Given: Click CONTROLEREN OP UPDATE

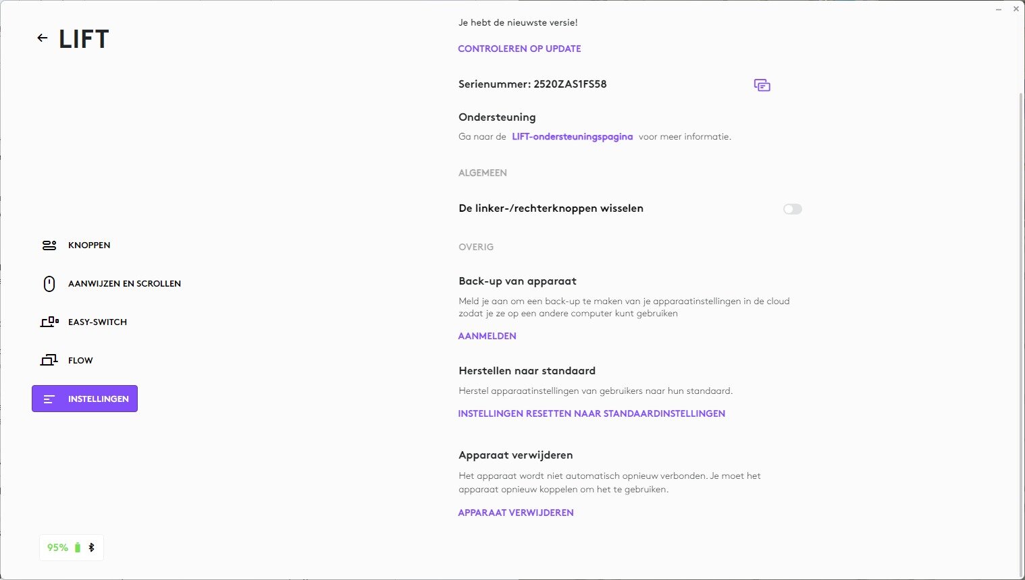Looking at the screenshot, I should [x=519, y=49].
